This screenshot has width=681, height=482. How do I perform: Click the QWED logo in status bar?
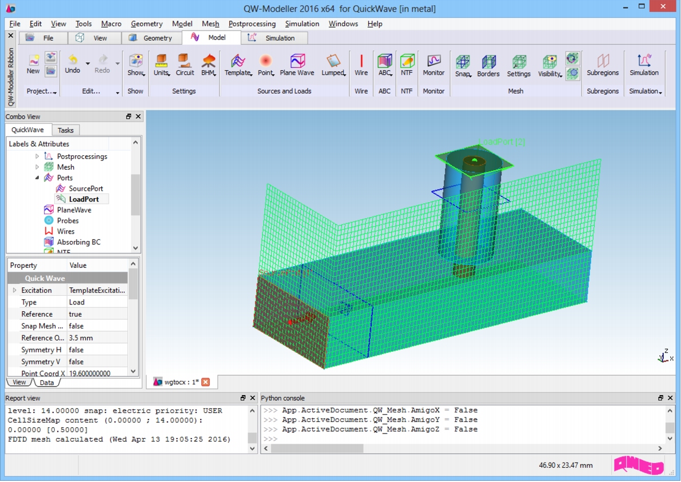639,465
